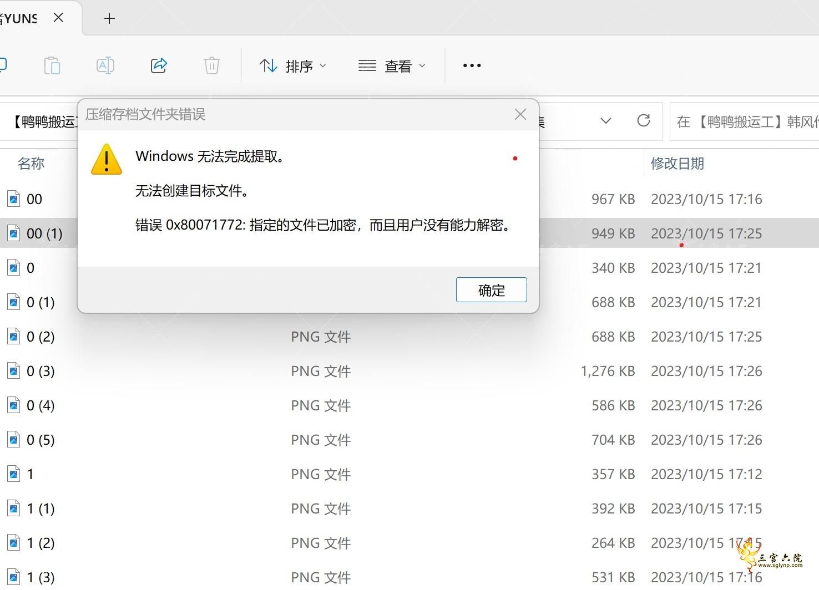This screenshot has width=819, height=590.
Task: Select the file named 0
Action: (x=31, y=268)
